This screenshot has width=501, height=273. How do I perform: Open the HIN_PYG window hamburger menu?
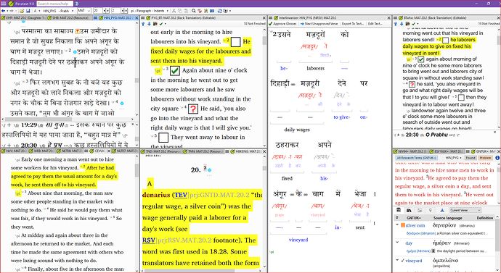[96, 18]
